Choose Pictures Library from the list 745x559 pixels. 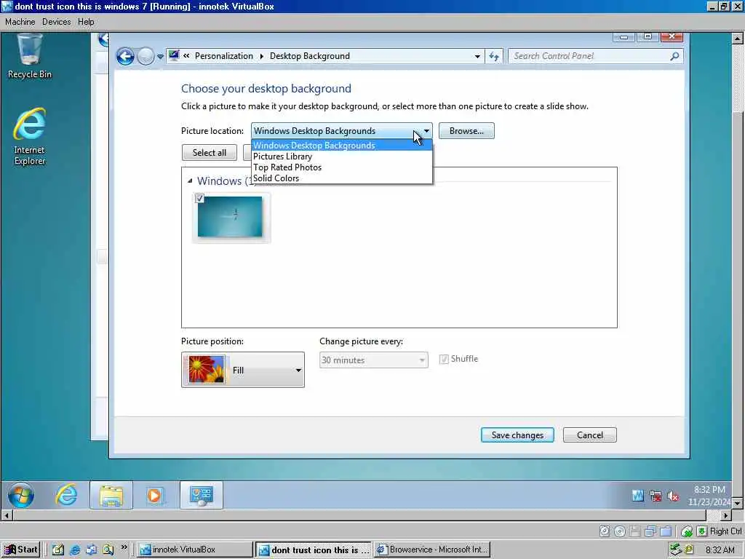[342, 156]
